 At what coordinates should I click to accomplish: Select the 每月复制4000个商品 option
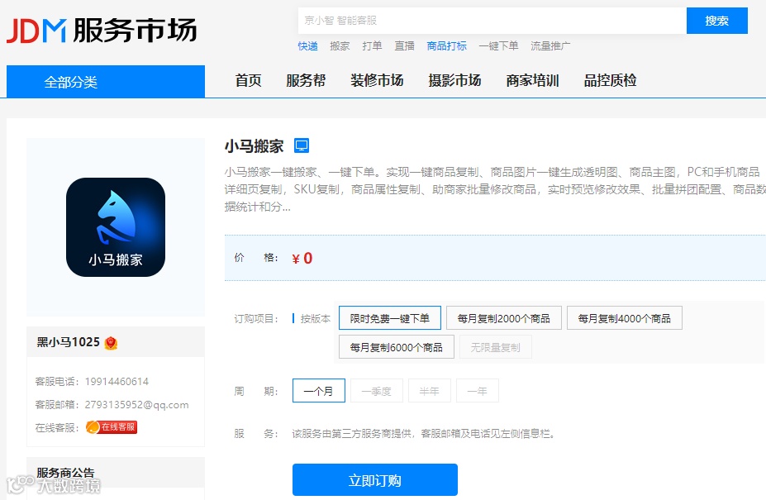point(625,318)
